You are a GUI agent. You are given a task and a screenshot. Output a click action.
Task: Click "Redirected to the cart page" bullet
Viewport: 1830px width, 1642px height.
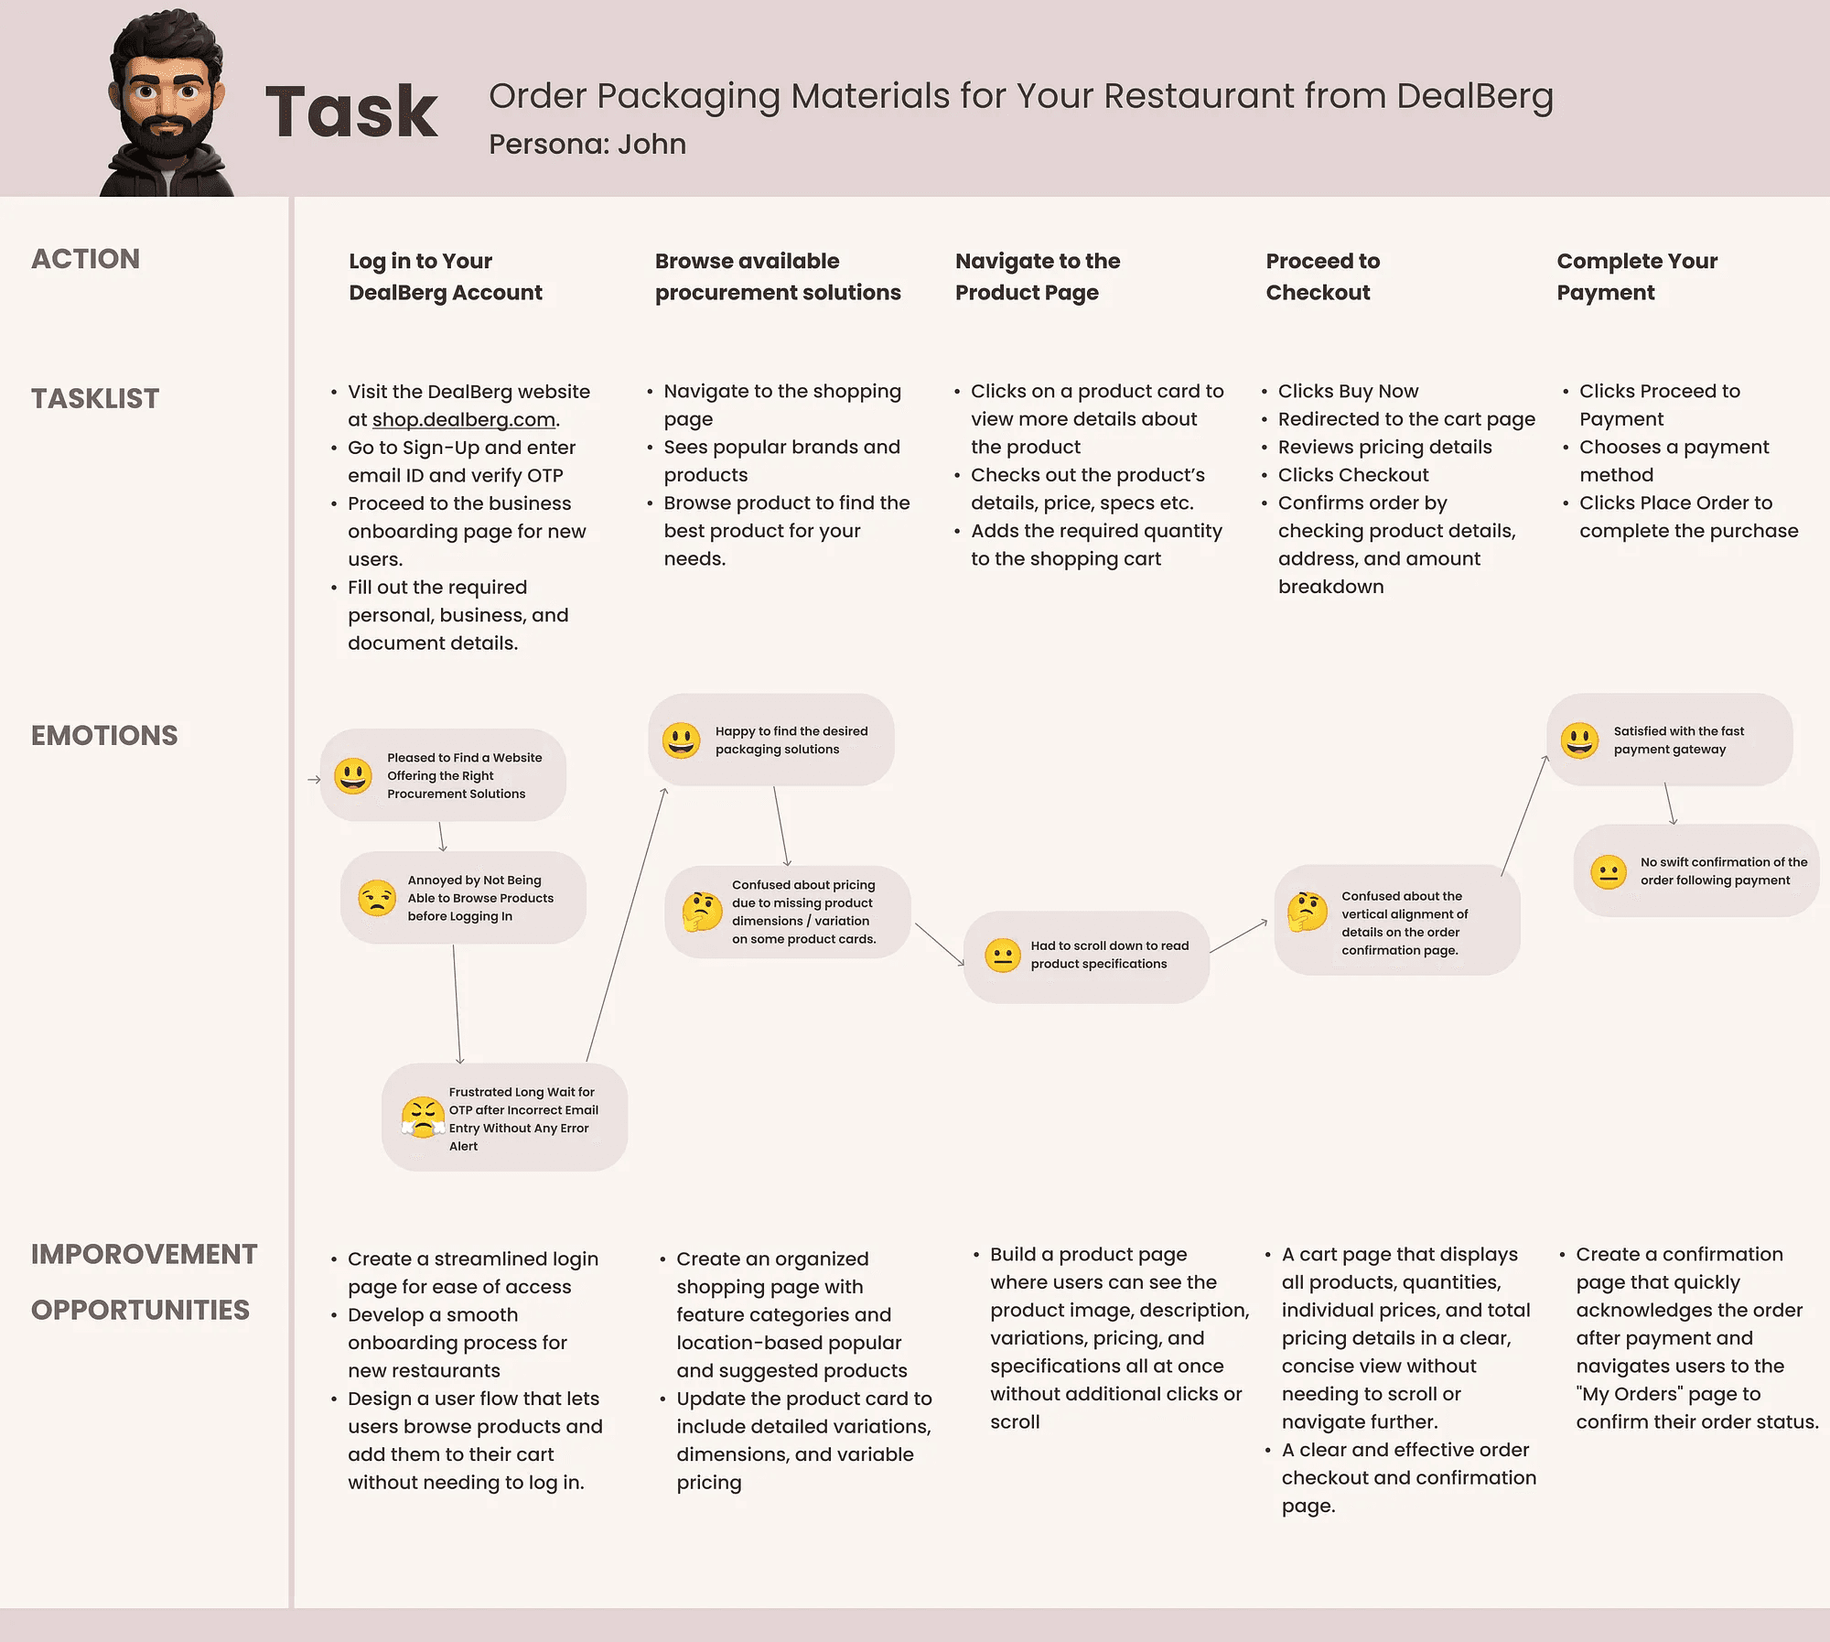[1406, 419]
